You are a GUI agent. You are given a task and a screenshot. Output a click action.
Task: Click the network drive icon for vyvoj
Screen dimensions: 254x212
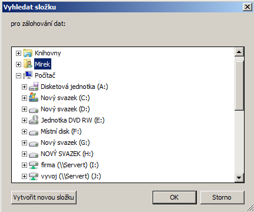pyautogui.click(x=34, y=176)
